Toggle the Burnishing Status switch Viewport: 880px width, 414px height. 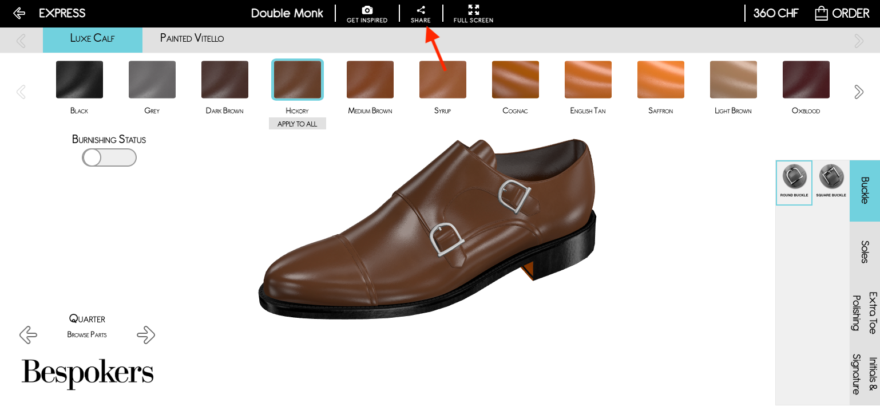[x=109, y=157]
